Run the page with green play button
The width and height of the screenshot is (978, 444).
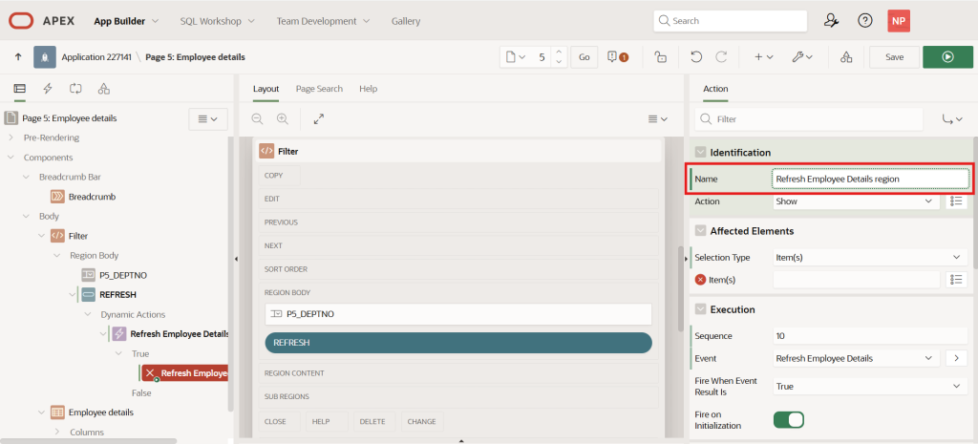click(x=947, y=56)
